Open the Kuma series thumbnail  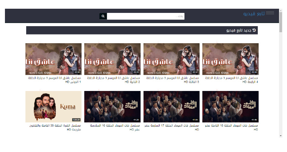pyautogui.click(x=54, y=107)
